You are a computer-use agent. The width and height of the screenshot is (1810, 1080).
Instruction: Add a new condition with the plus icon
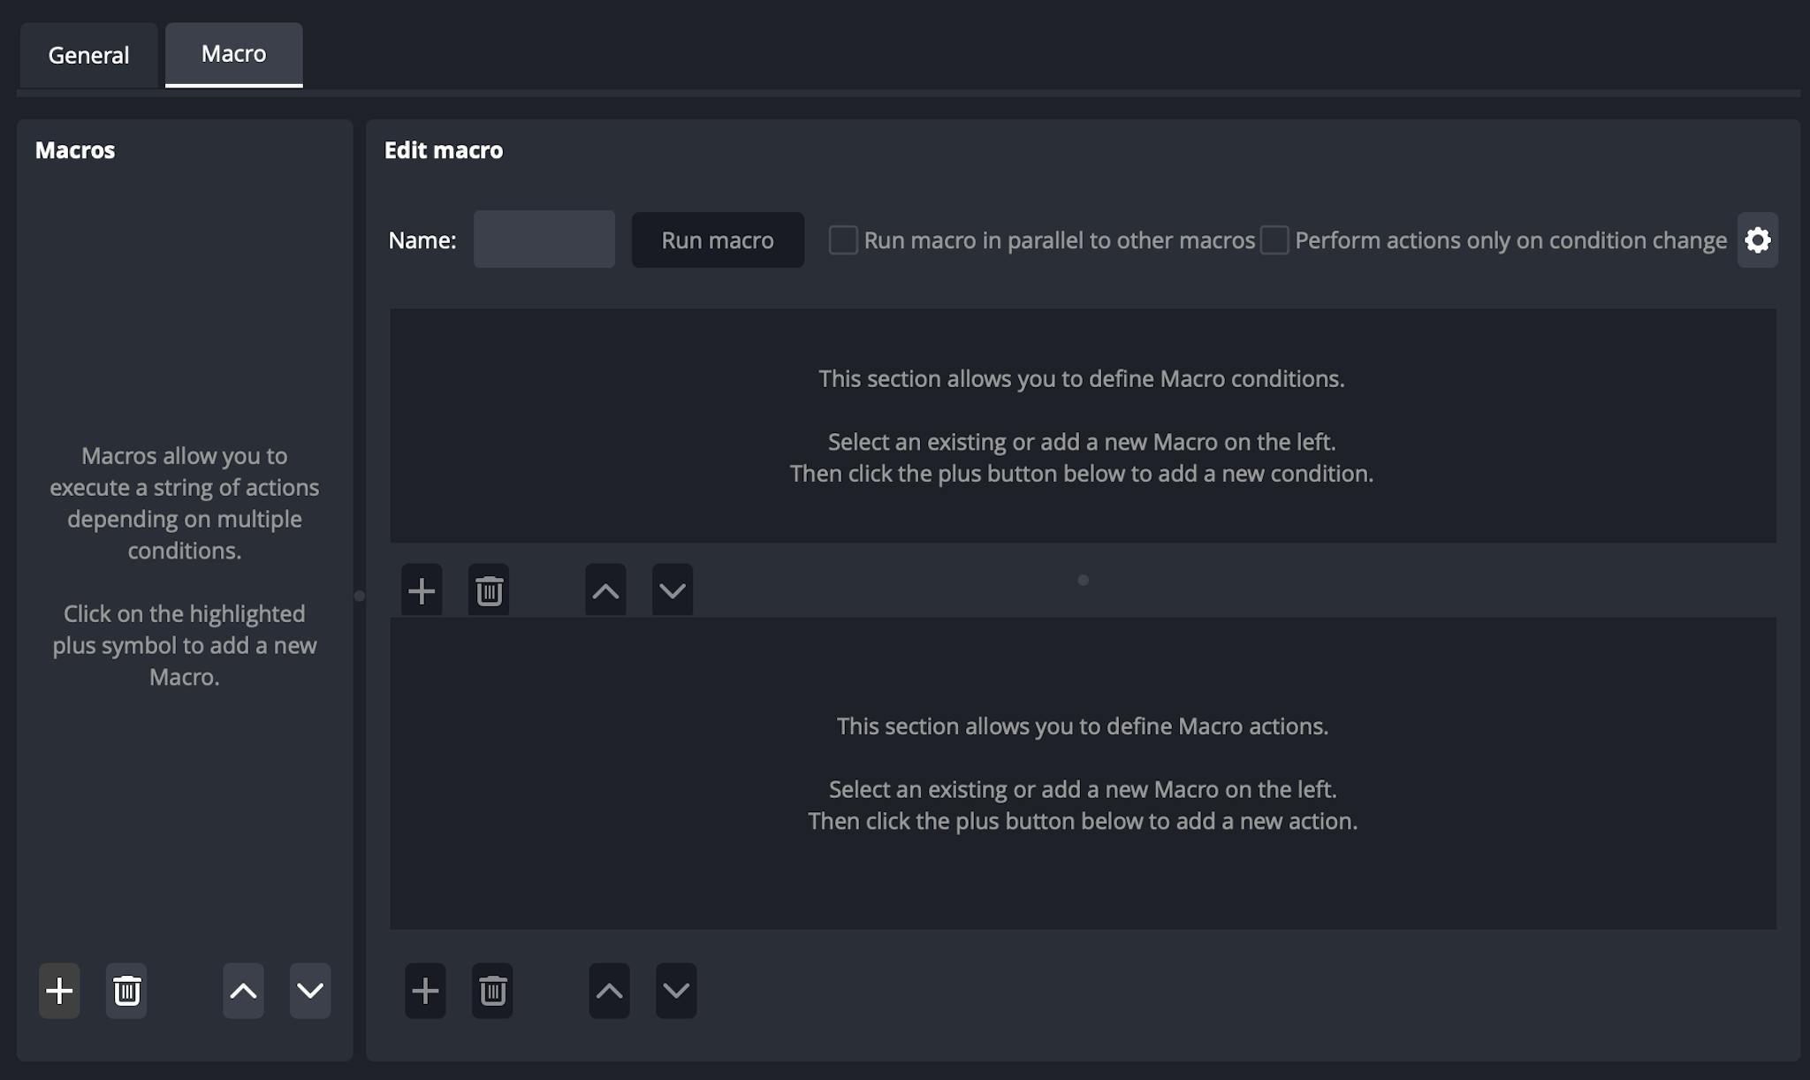(x=422, y=589)
